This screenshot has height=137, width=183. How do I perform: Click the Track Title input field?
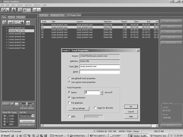pyautogui.click(x=100, y=66)
